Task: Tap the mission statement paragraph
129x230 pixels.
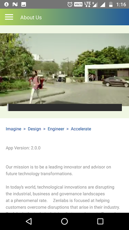Action: click(x=58, y=170)
